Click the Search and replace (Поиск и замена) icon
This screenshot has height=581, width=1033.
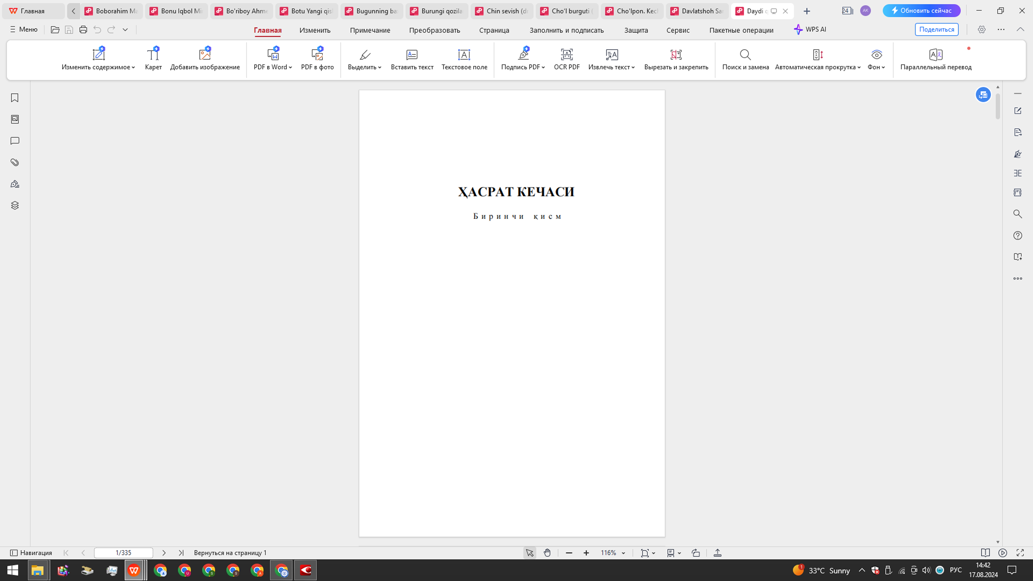point(745,55)
